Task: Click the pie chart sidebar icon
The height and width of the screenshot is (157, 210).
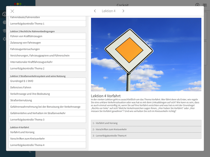Action: click(5, 22)
